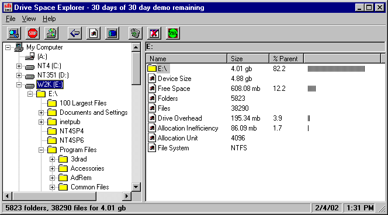Expand the inetpub folder node

(x=41, y=122)
